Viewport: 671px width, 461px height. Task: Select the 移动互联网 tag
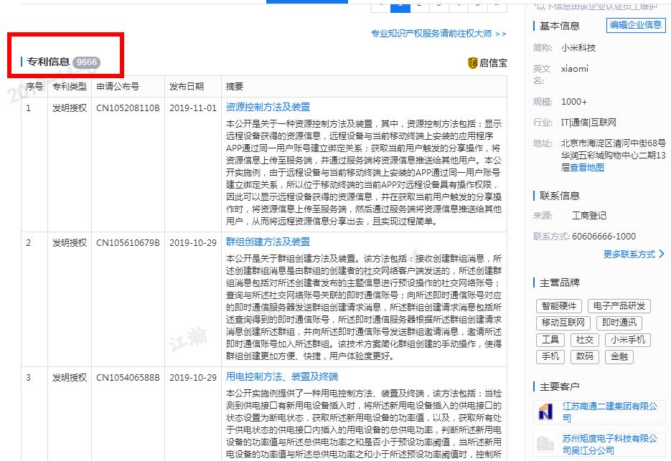(563, 323)
